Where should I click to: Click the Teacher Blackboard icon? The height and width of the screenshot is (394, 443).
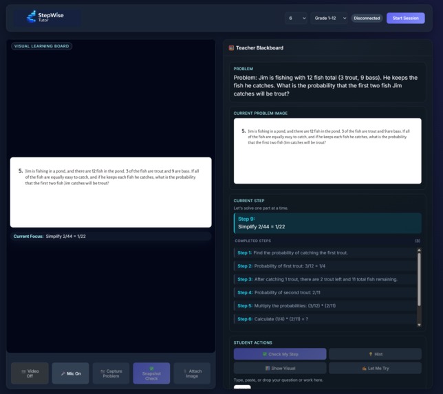click(x=231, y=47)
